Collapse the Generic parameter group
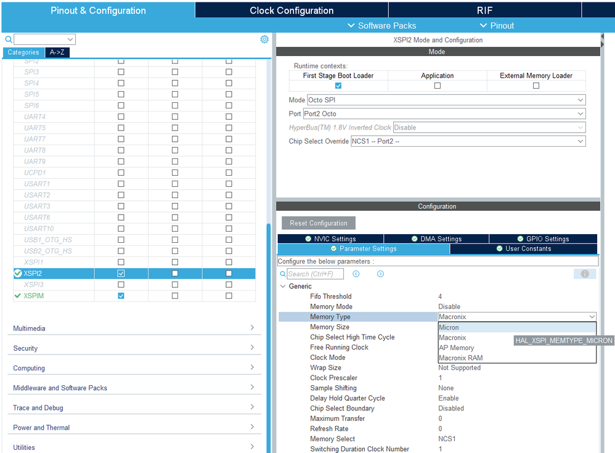The image size is (615, 453). (x=283, y=287)
